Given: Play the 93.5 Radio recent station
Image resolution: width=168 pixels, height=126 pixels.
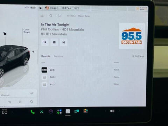Looking at the screenshot, I should (92, 77).
